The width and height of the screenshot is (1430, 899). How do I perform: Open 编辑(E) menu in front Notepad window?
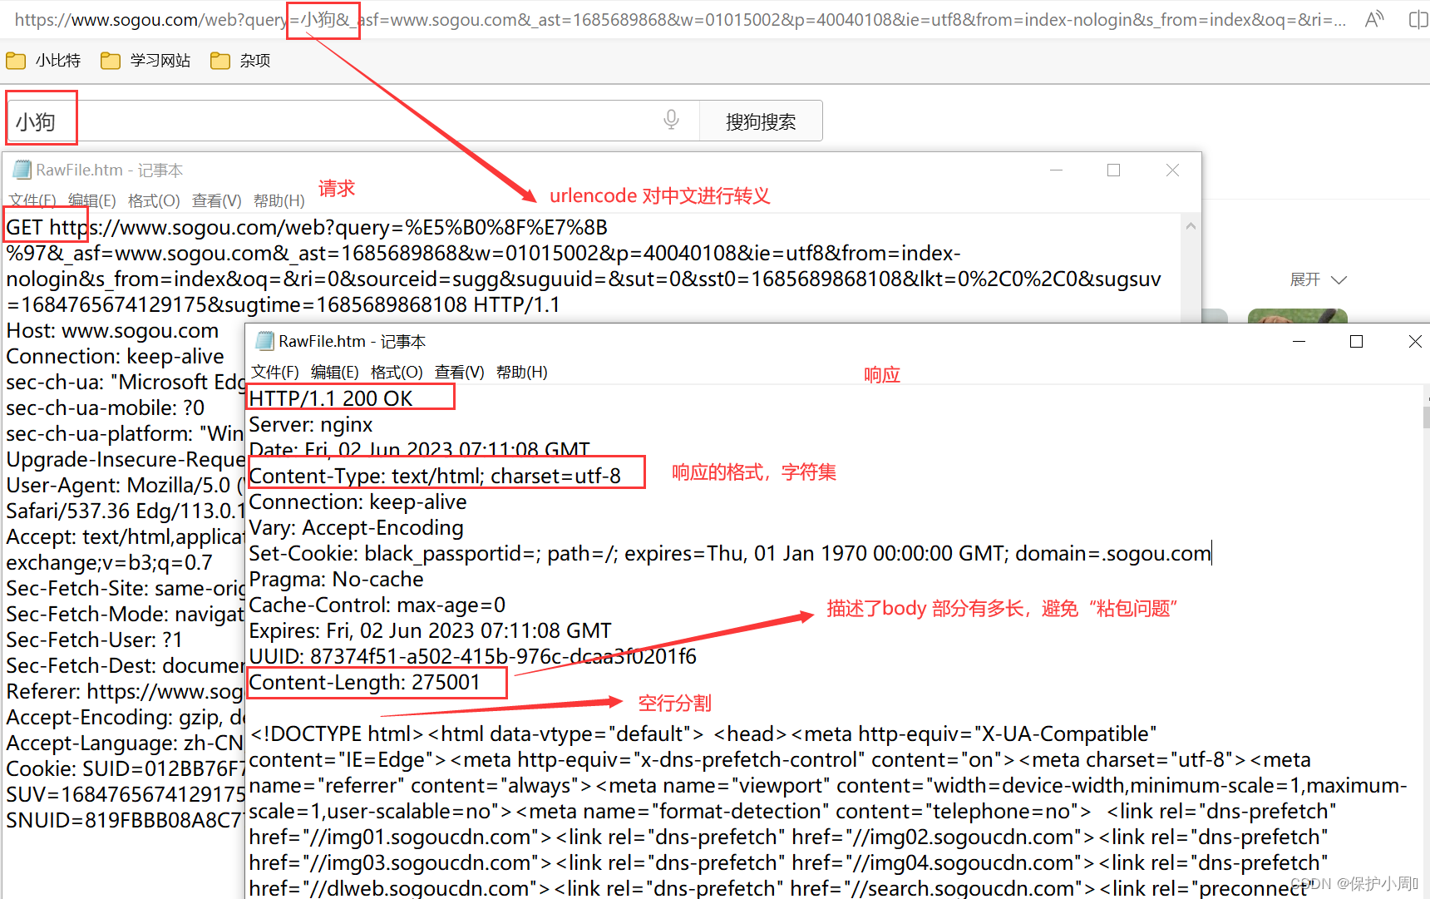(x=335, y=373)
